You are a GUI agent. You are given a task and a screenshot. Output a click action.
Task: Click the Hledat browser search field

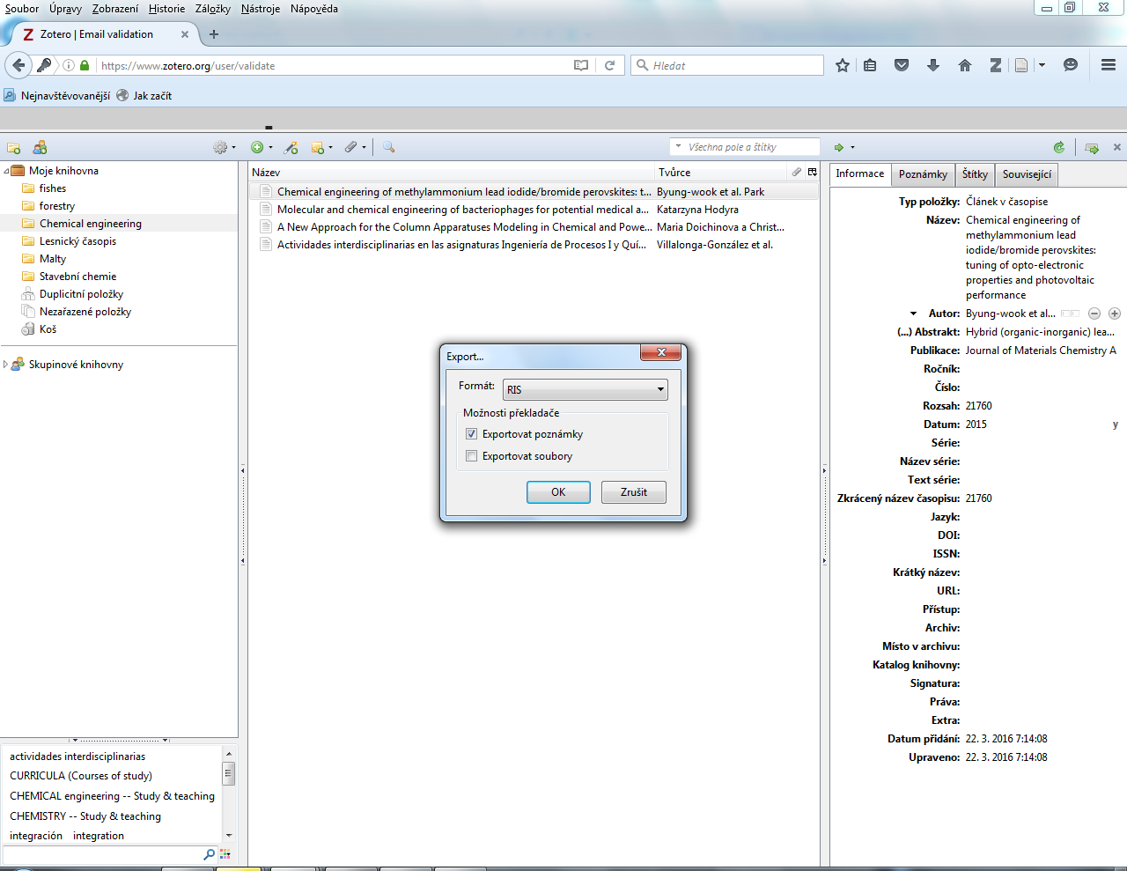[x=727, y=65]
